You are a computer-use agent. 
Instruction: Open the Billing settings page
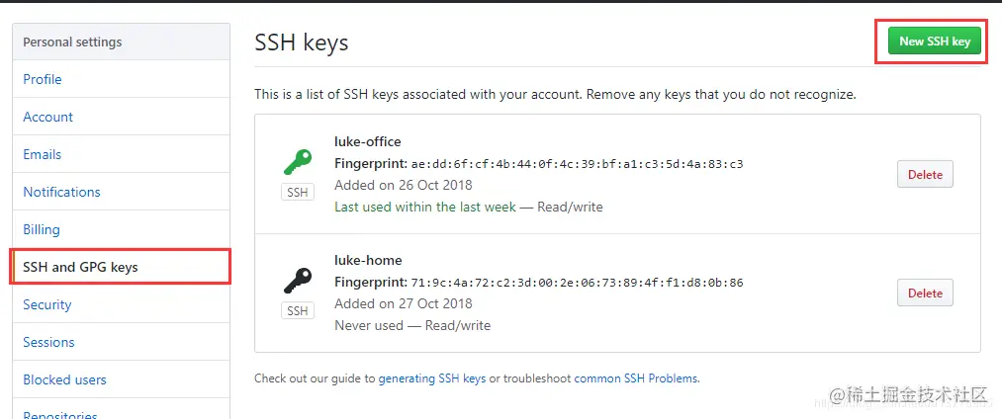pos(42,229)
